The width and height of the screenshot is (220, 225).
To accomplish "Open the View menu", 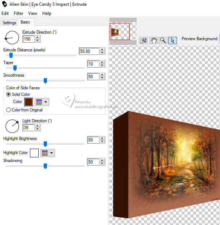I will tap(33, 13).
